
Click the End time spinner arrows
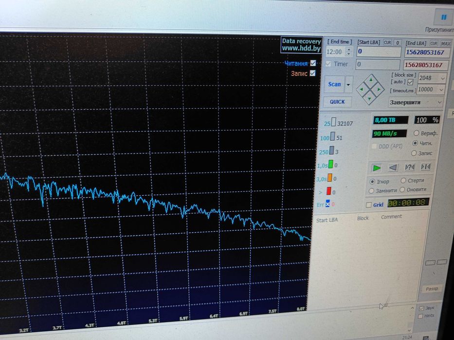[349, 52]
